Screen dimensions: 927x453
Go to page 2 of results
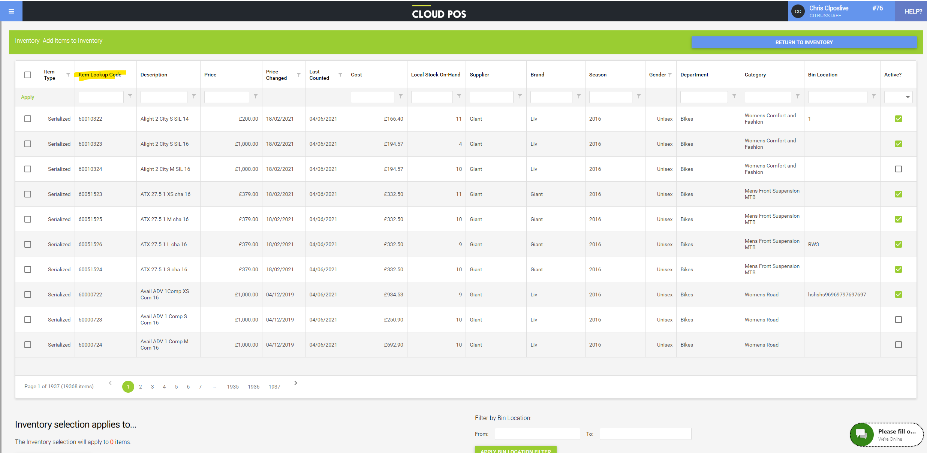141,387
